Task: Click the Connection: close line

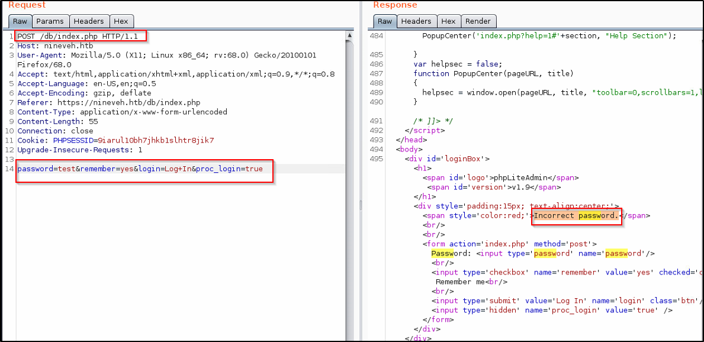Action: (x=55, y=131)
